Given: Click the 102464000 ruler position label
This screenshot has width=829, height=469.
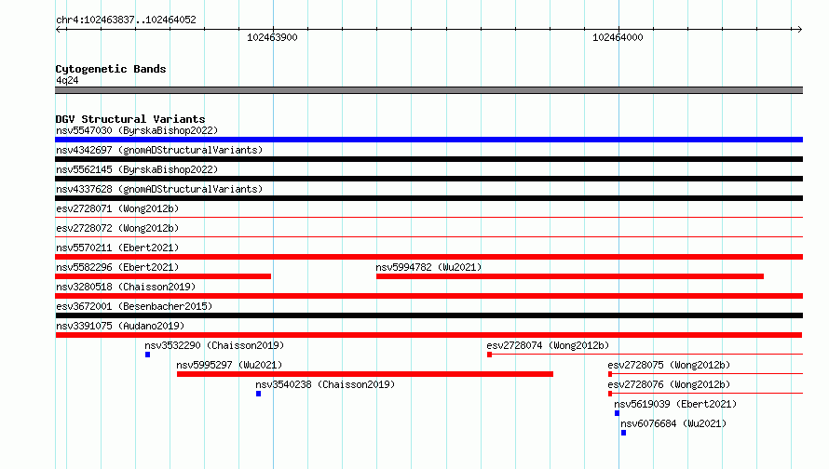Looking at the screenshot, I should tap(618, 37).
